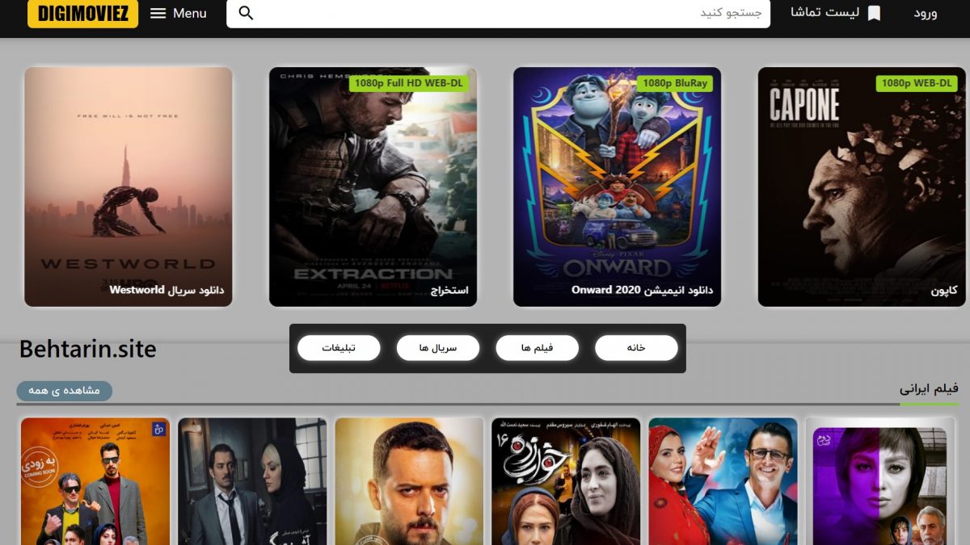Image resolution: width=970 pixels, height=545 pixels.
Task: Open the bearded man close-up poster
Action: (409, 481)
